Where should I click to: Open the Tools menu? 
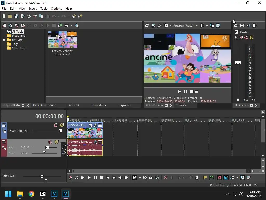[x=44, y=9]
